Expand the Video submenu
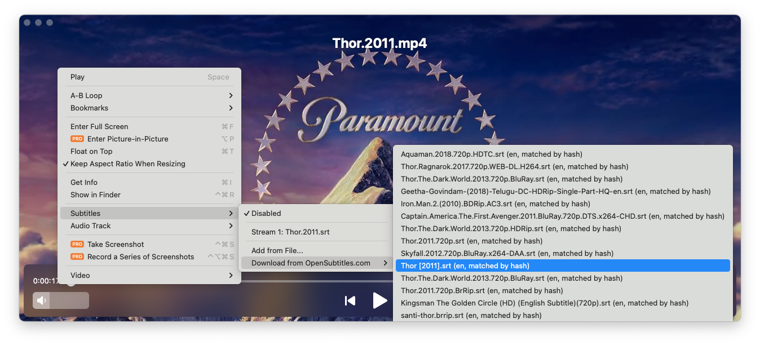 149,275
